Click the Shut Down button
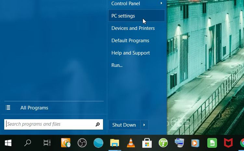This screenshot has width=244, height=151. [x=124, y=125]
